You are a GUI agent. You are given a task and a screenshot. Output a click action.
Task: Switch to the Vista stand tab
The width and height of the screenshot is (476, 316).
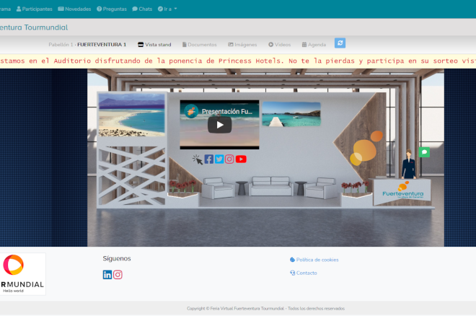coord(154,44)
